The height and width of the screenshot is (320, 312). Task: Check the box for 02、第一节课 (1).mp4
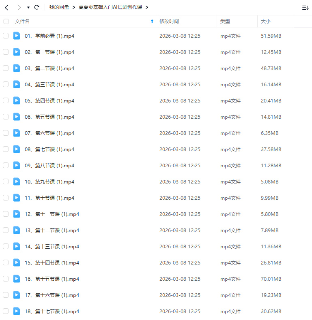point(6,52)
